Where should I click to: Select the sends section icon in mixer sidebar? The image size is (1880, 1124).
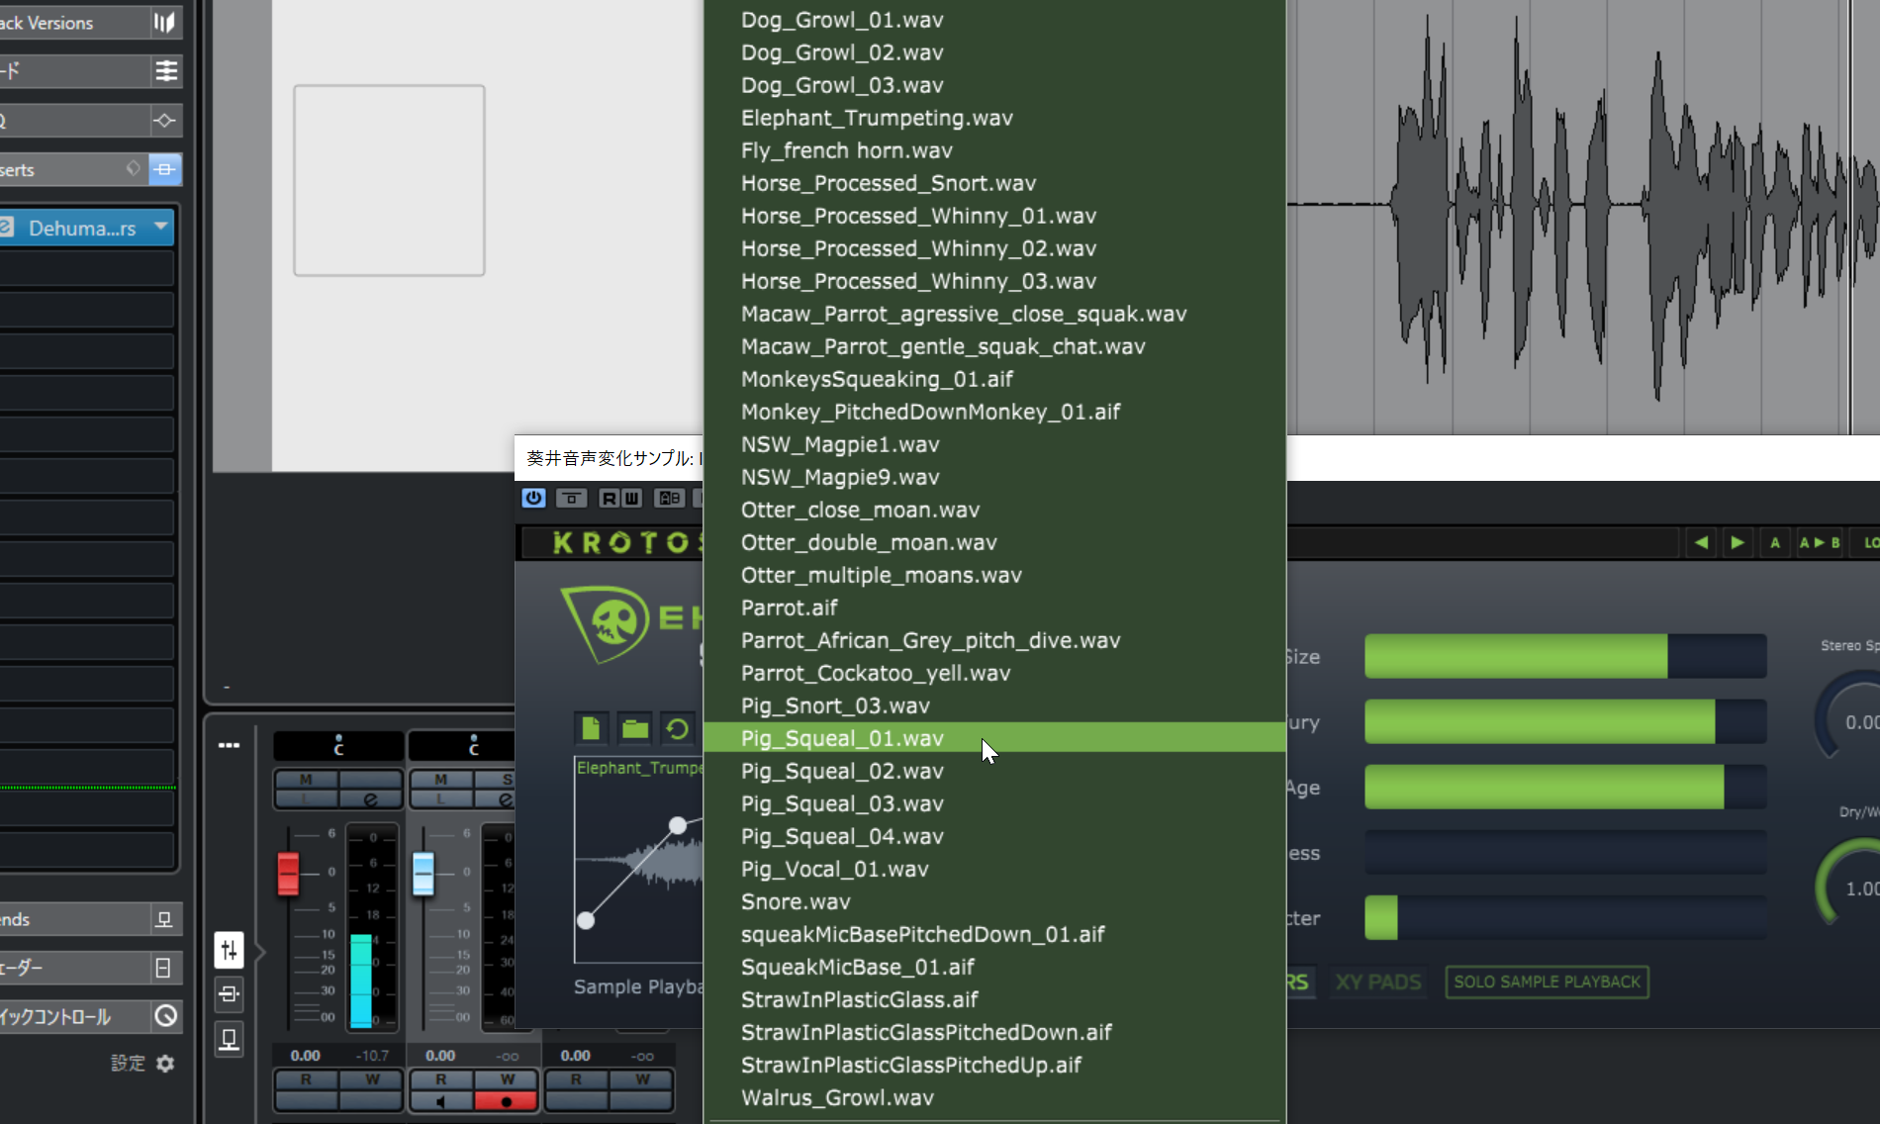[x=229, y=1039]
